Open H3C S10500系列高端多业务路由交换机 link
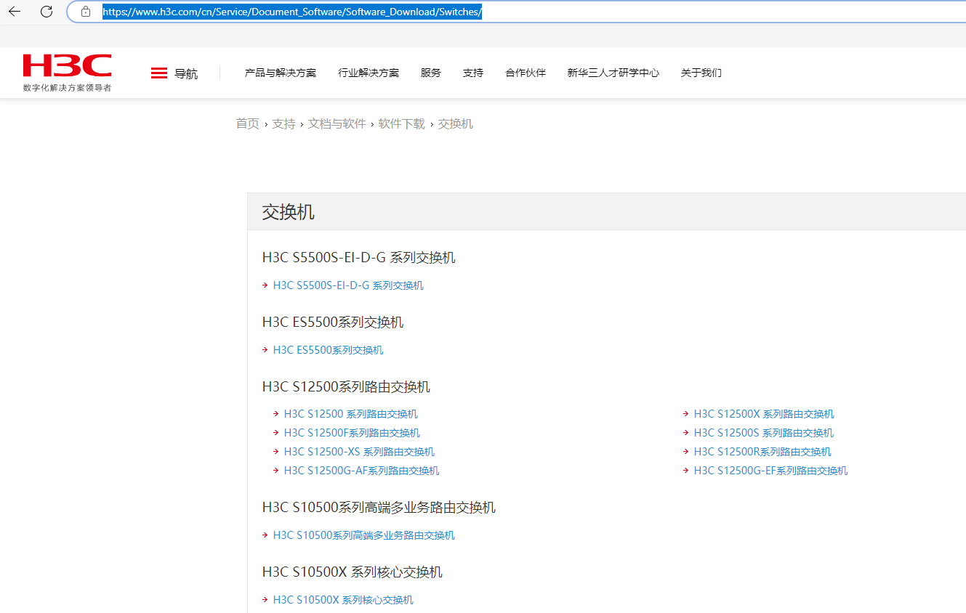Viewport: 966px width, 613px height. 364,535
